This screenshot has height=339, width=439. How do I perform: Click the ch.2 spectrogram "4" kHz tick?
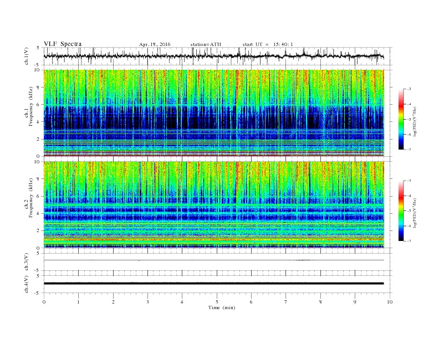[38, 214]
